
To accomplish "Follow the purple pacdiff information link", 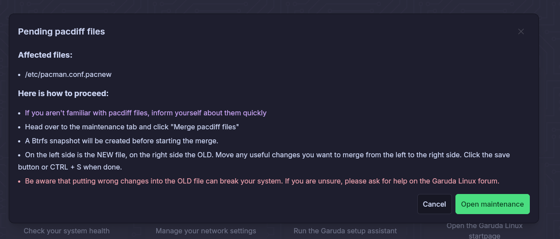I will pos(146,113).
